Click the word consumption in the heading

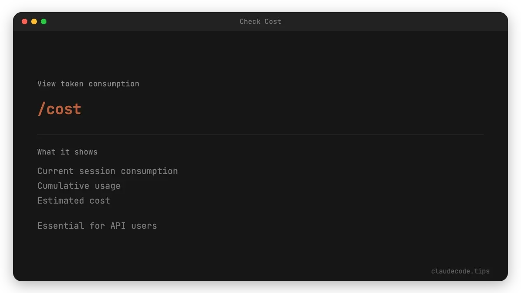tap(114, 84)
